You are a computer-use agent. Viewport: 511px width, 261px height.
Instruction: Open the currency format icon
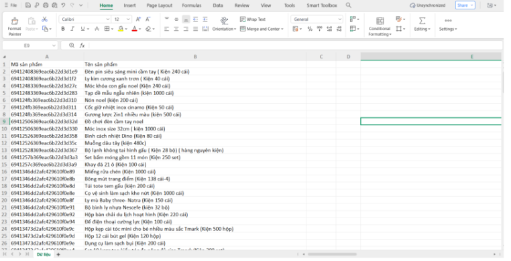pyautogui.click(x=295, y=29)
